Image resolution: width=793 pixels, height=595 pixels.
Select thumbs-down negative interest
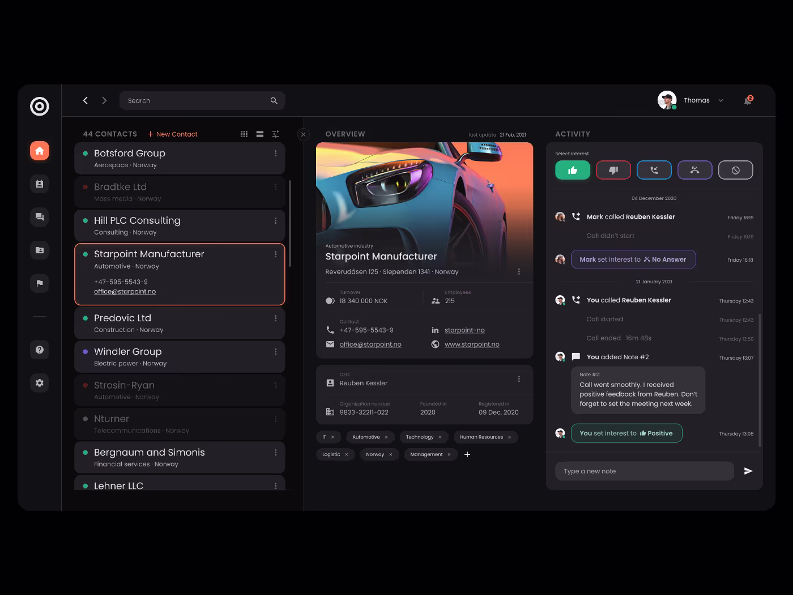coord(613,170)
